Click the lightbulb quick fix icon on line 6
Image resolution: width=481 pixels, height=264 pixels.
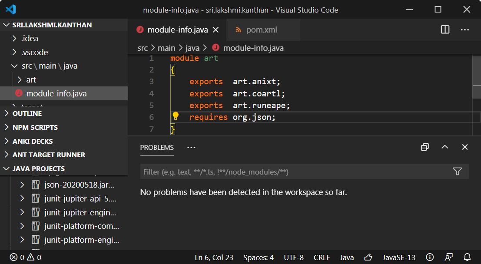176,116
